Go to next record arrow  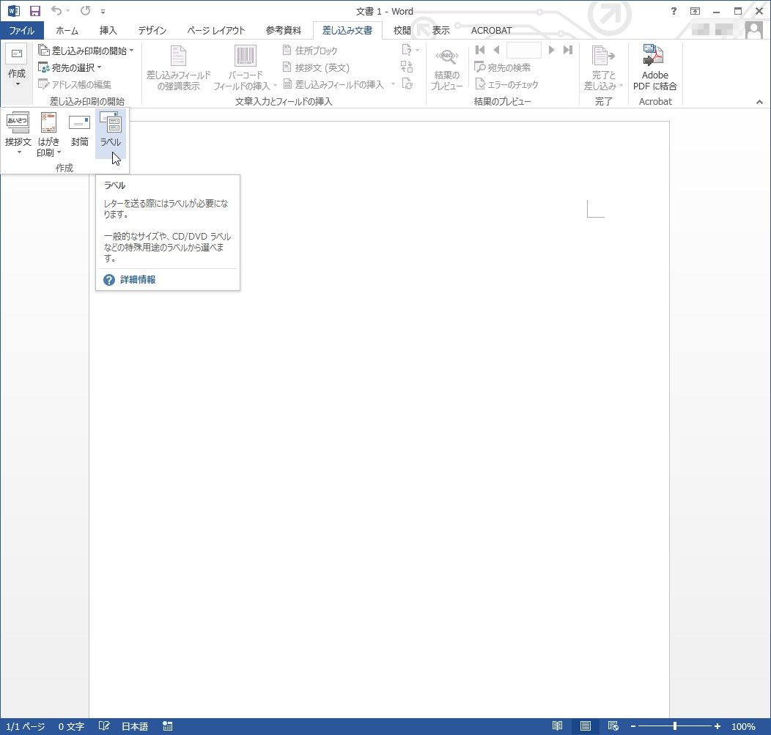coord(551,50)
